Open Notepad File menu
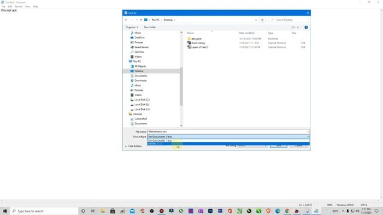Screen dimensions: 383x215 click(4, 7)
